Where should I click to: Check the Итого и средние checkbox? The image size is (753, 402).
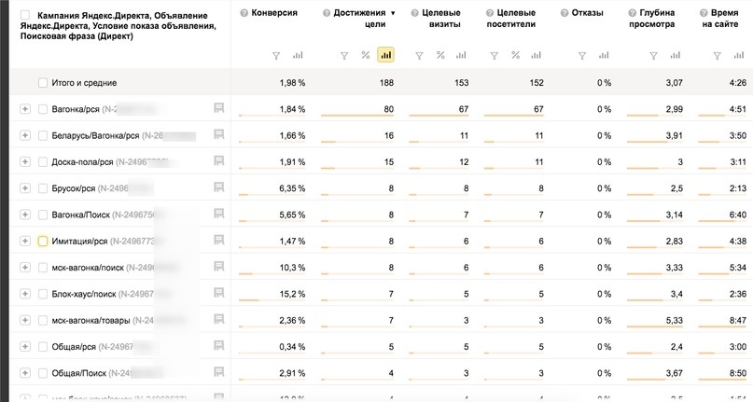point(43,83)
